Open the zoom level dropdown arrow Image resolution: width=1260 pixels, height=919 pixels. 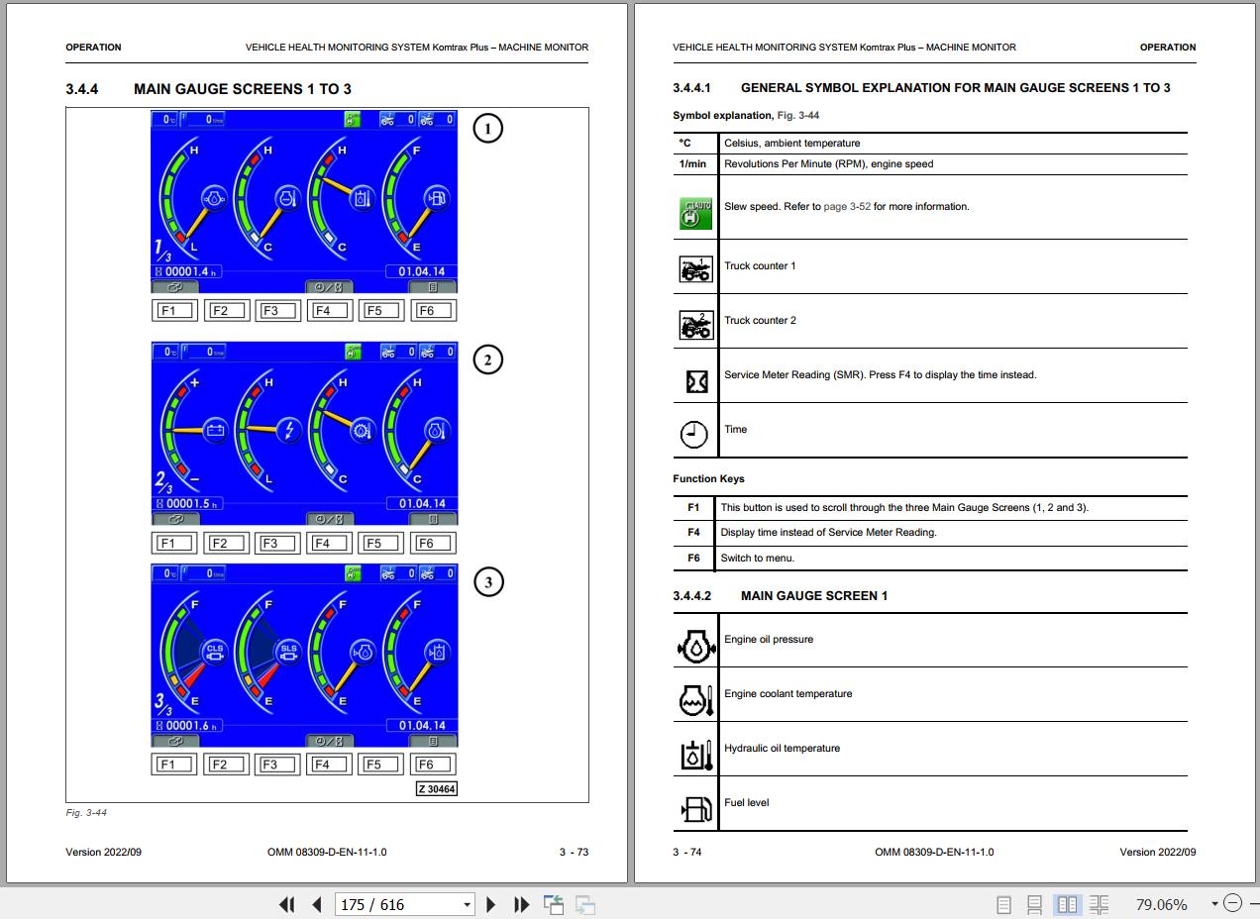tap(1214, 903)
